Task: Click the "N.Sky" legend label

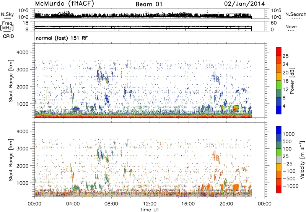Action: click(7, 14)
